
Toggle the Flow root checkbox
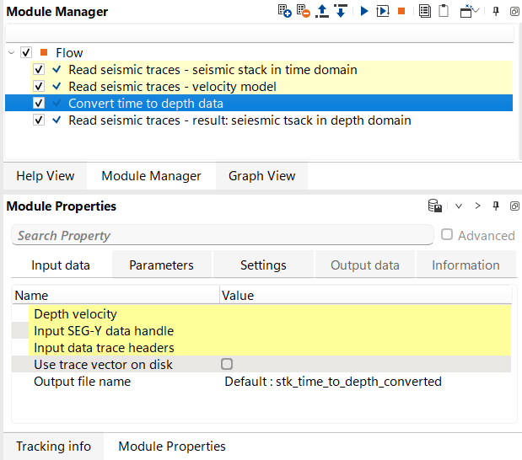pyautogui.click(x=27, y=52)
